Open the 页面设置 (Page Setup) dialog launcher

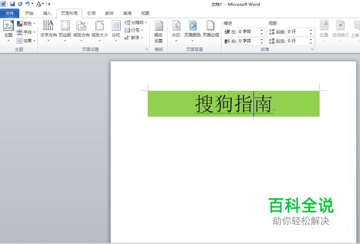pyautogui.click(x=146, y=49)
